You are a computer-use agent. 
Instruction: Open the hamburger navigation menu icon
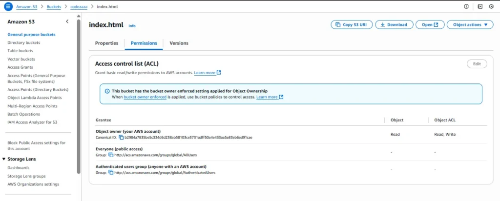point(8,6)
